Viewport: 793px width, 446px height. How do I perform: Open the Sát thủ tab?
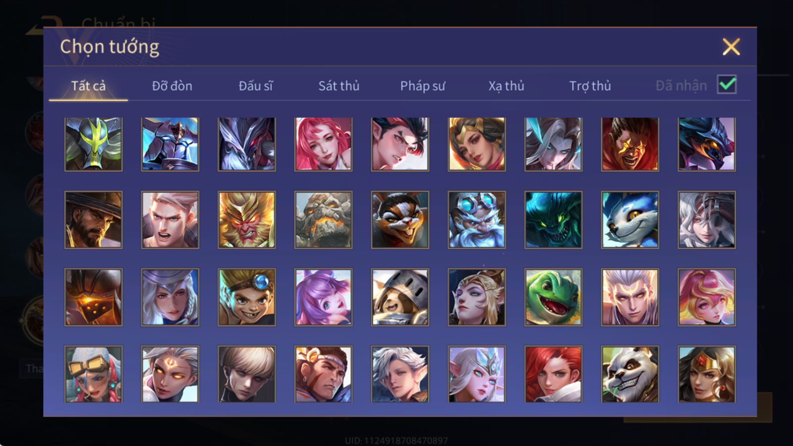click(339, 86)
